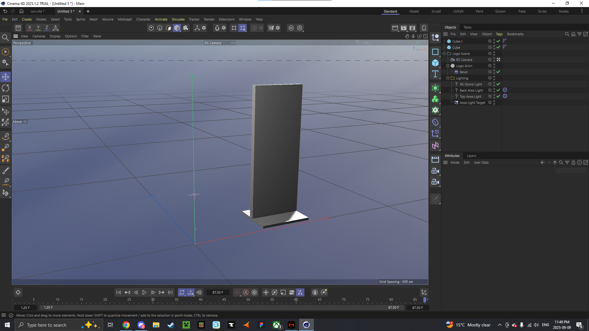
Task: Open the Render Settings icon
Action: (x=412, y=28)
